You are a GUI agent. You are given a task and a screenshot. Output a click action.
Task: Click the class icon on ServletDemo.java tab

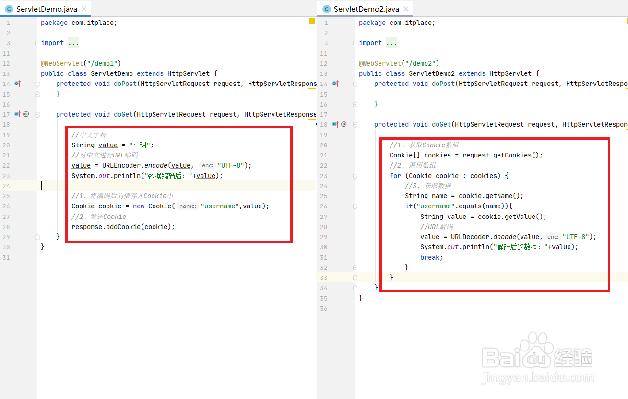(x=9, y=9)
